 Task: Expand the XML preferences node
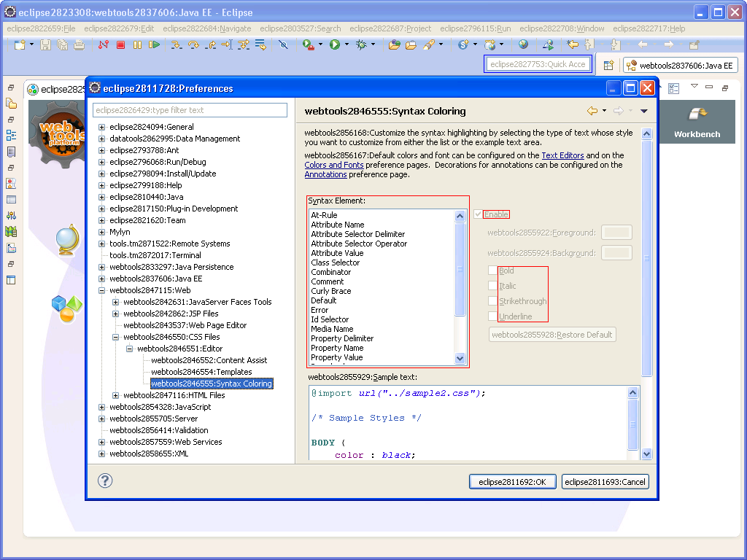[x=101, y=454]
